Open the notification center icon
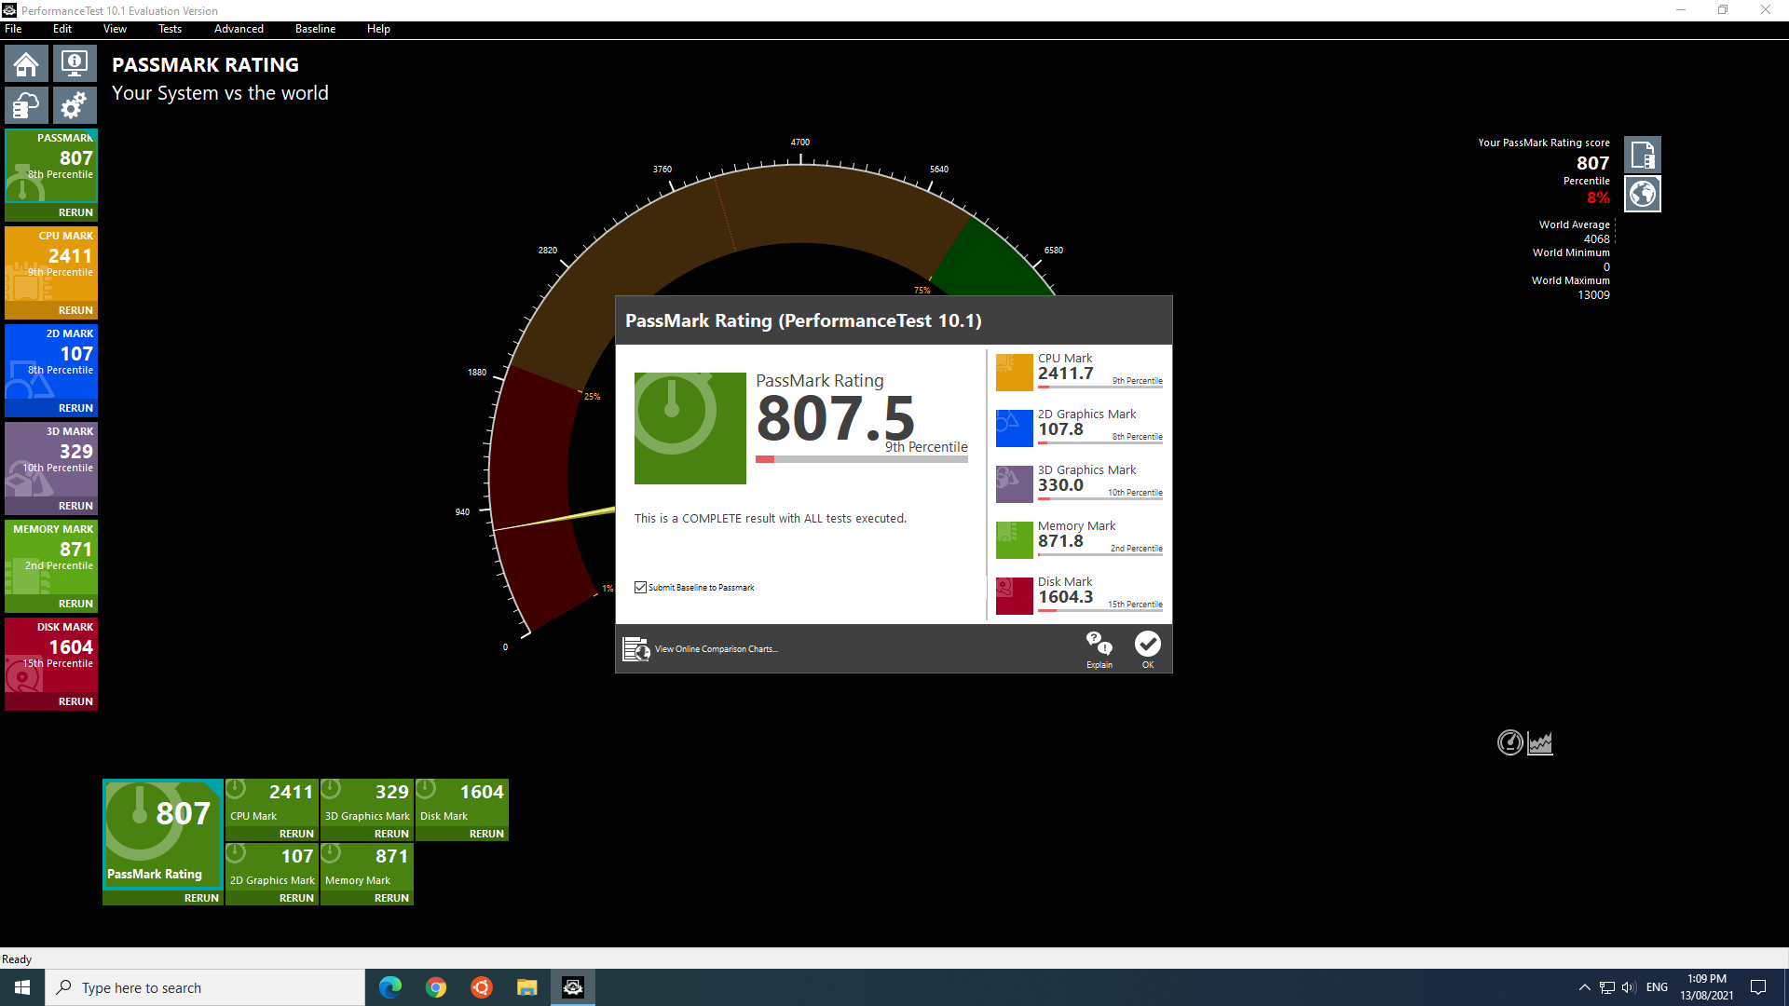This screenshot has height=1006, width=1789. coord(1758,987)
